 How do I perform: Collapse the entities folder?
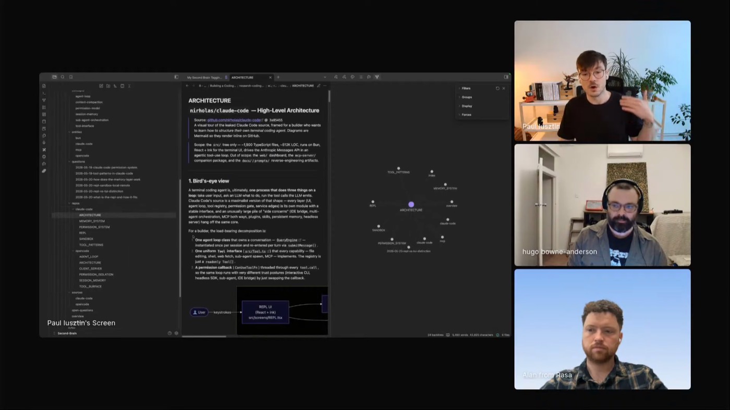(76, 132)
